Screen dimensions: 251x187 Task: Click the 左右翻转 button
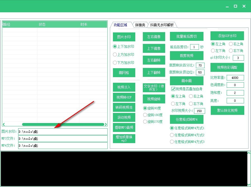(154, 60)
